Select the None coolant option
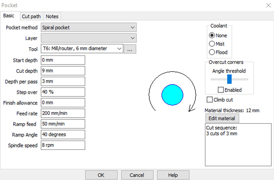The width and height of the screenshot is (274, 180). pos(212,35)
